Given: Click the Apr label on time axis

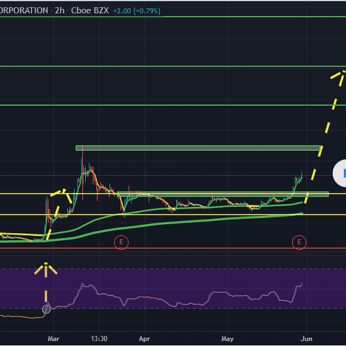Looking at the screenshot, I should coord(145,338).
